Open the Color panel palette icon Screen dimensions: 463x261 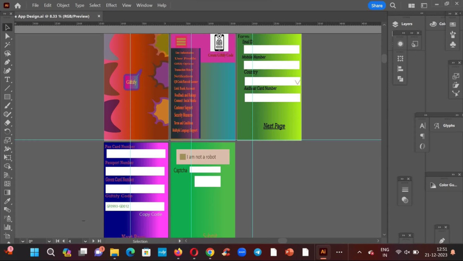(x=433, y=24)
